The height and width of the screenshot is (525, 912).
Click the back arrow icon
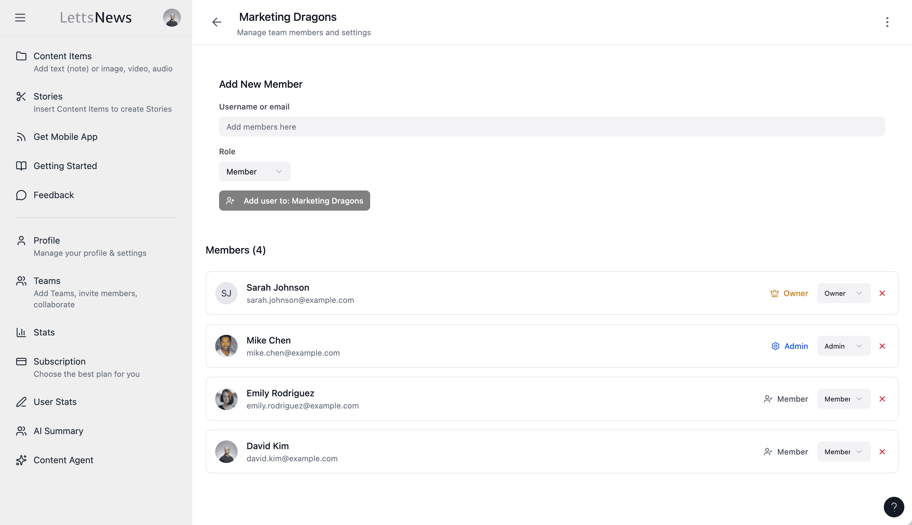pyautogui.click(x=216, y=22)
